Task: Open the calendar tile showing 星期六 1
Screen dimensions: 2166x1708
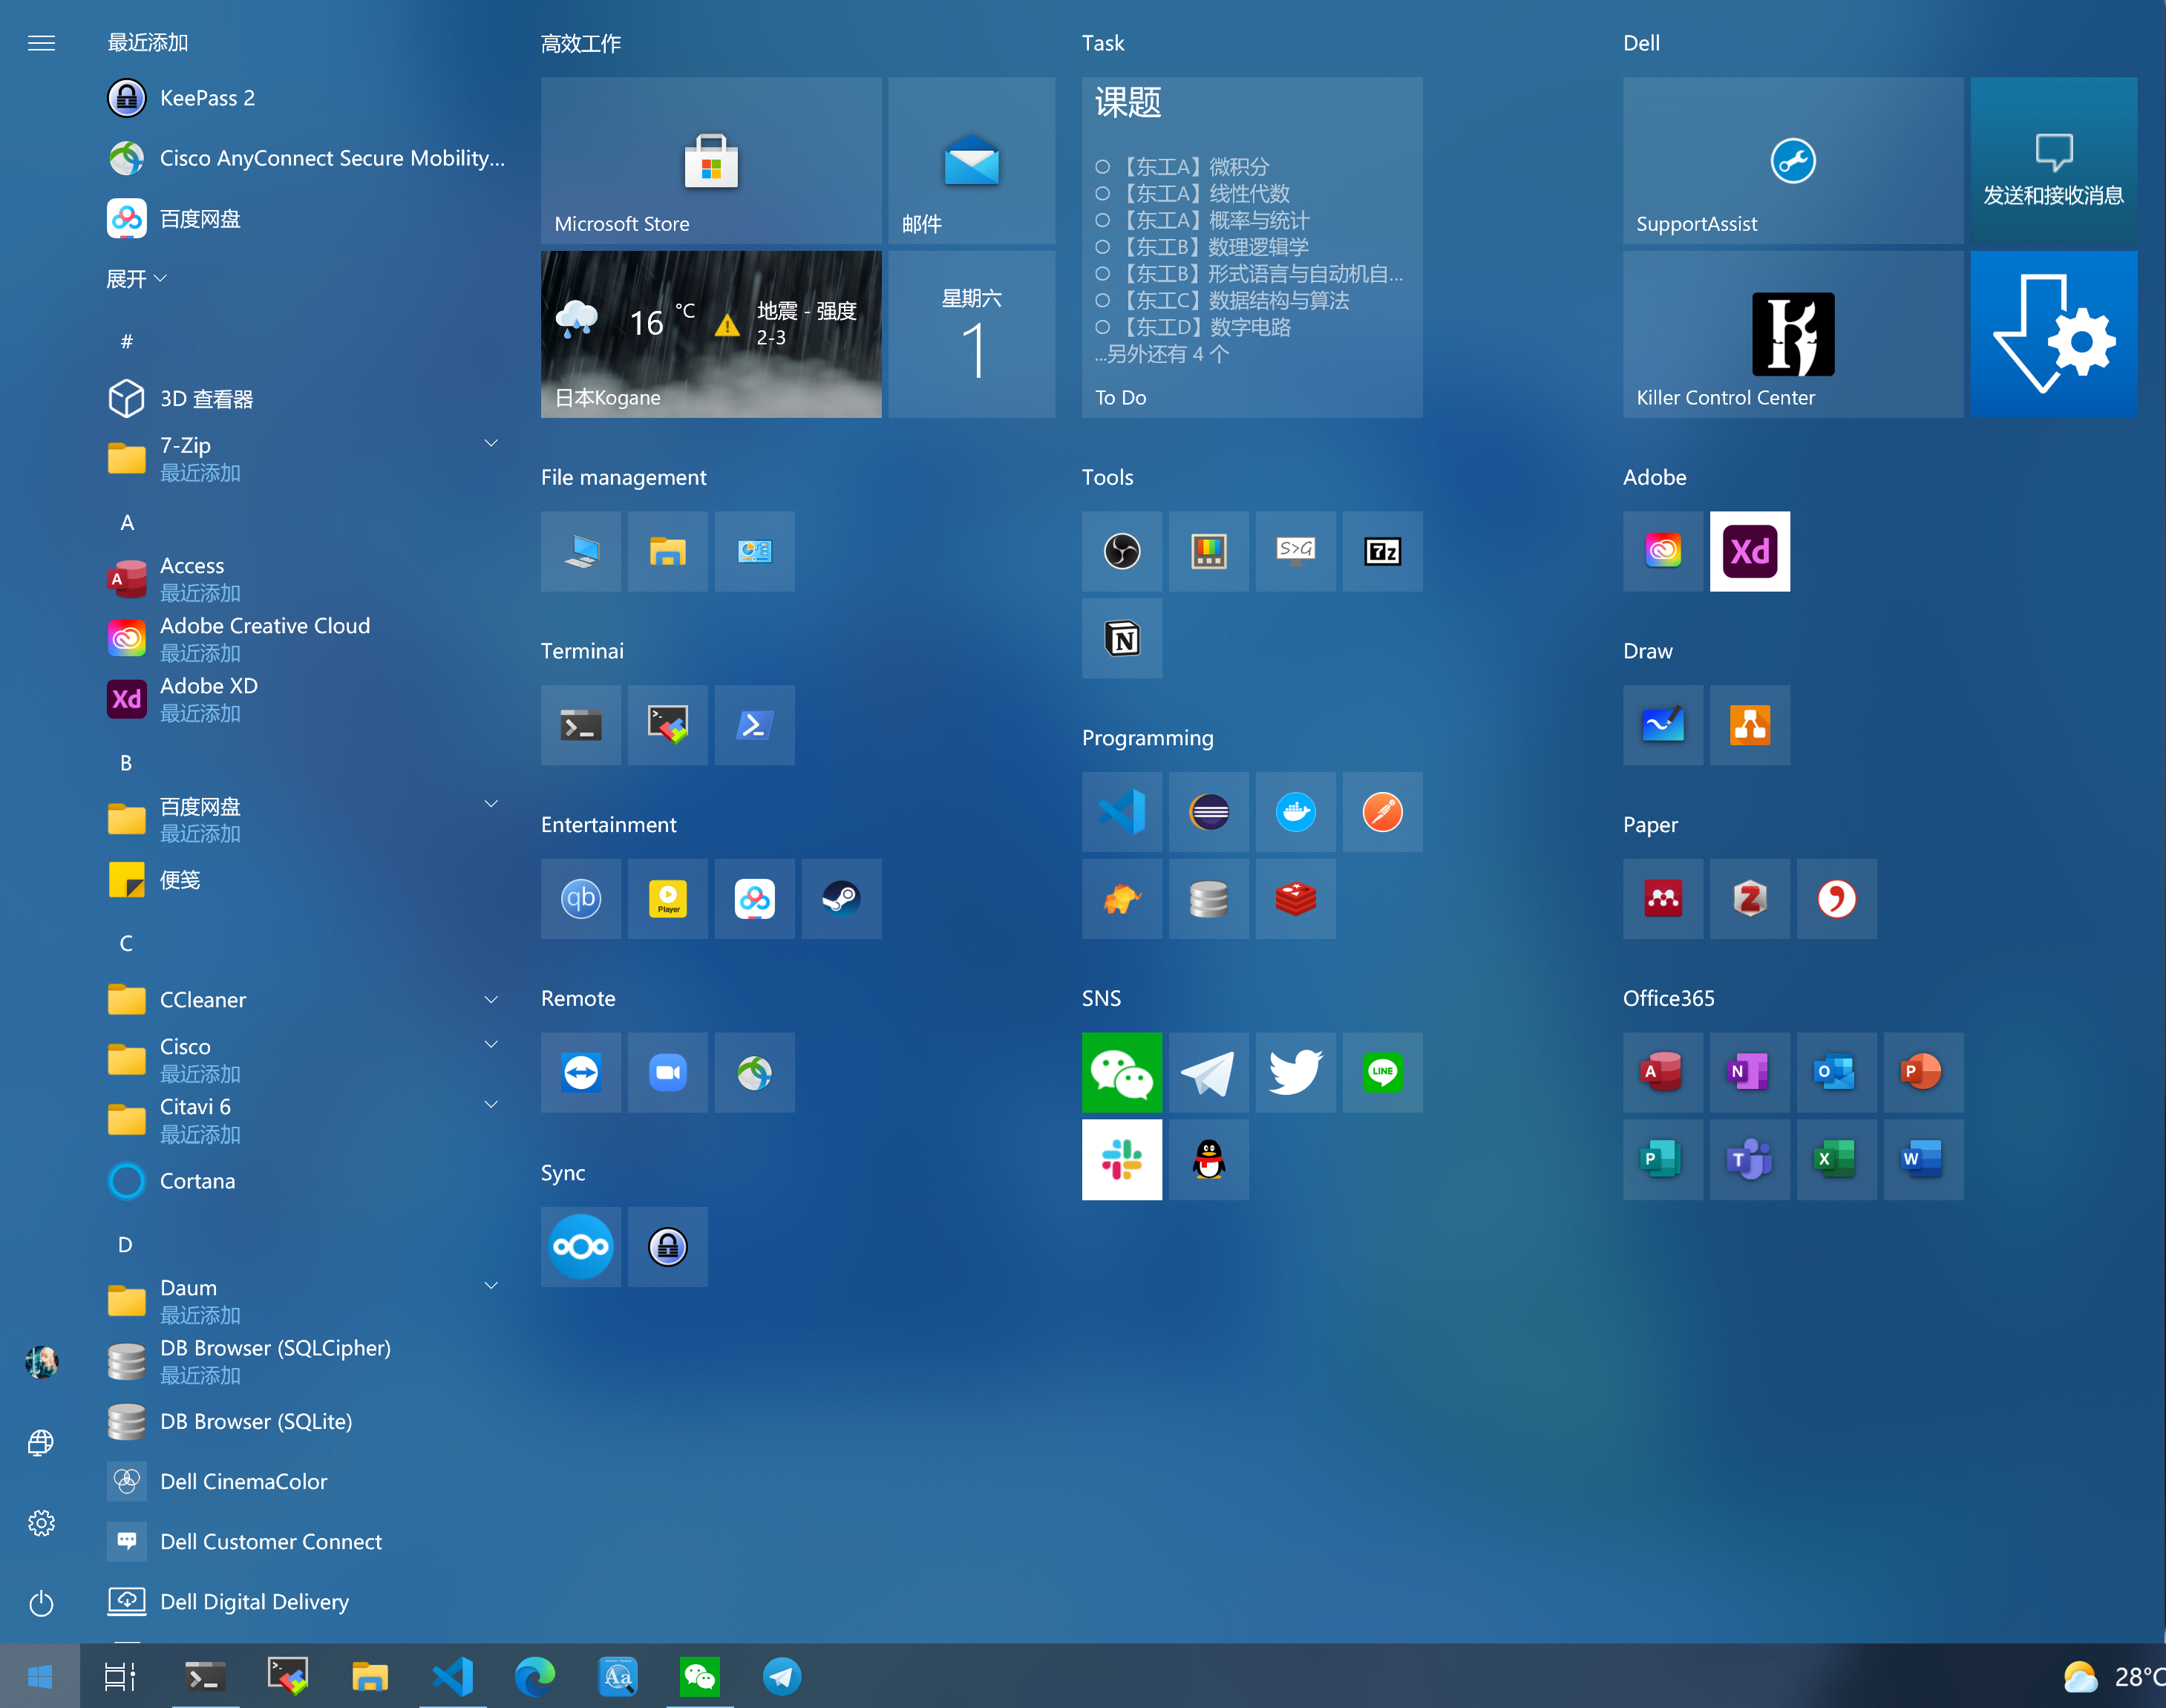Action: point(971,334)
